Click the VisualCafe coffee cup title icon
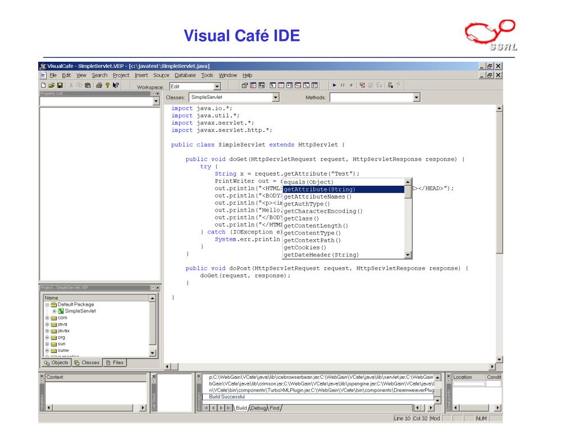Viewport: 575px width, 431px height. coord(43,66)
